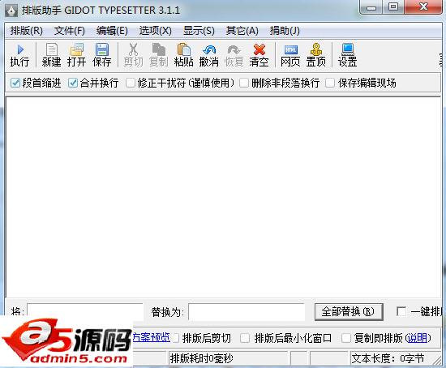The width and height of the screenshot is (446, 368).
Task: Open the 方案预览 link
Action: (x=152, y=337)
